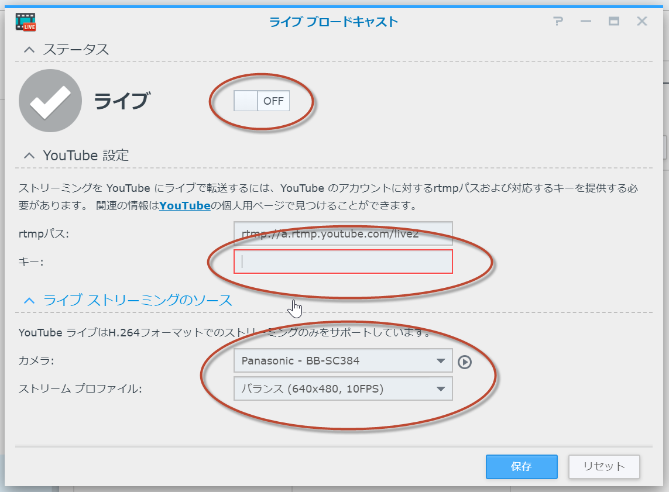Open the YouTube link in the description
Viewport: 669px width, 492px height.
coord(185,205)
